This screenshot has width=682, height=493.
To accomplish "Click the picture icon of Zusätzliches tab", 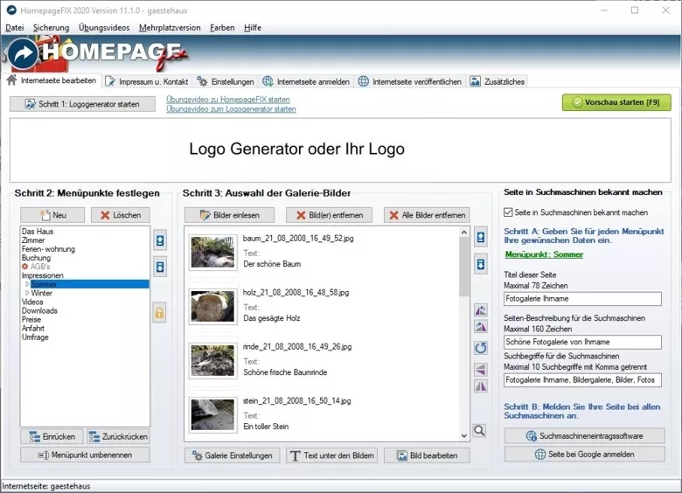I will 476,81.
